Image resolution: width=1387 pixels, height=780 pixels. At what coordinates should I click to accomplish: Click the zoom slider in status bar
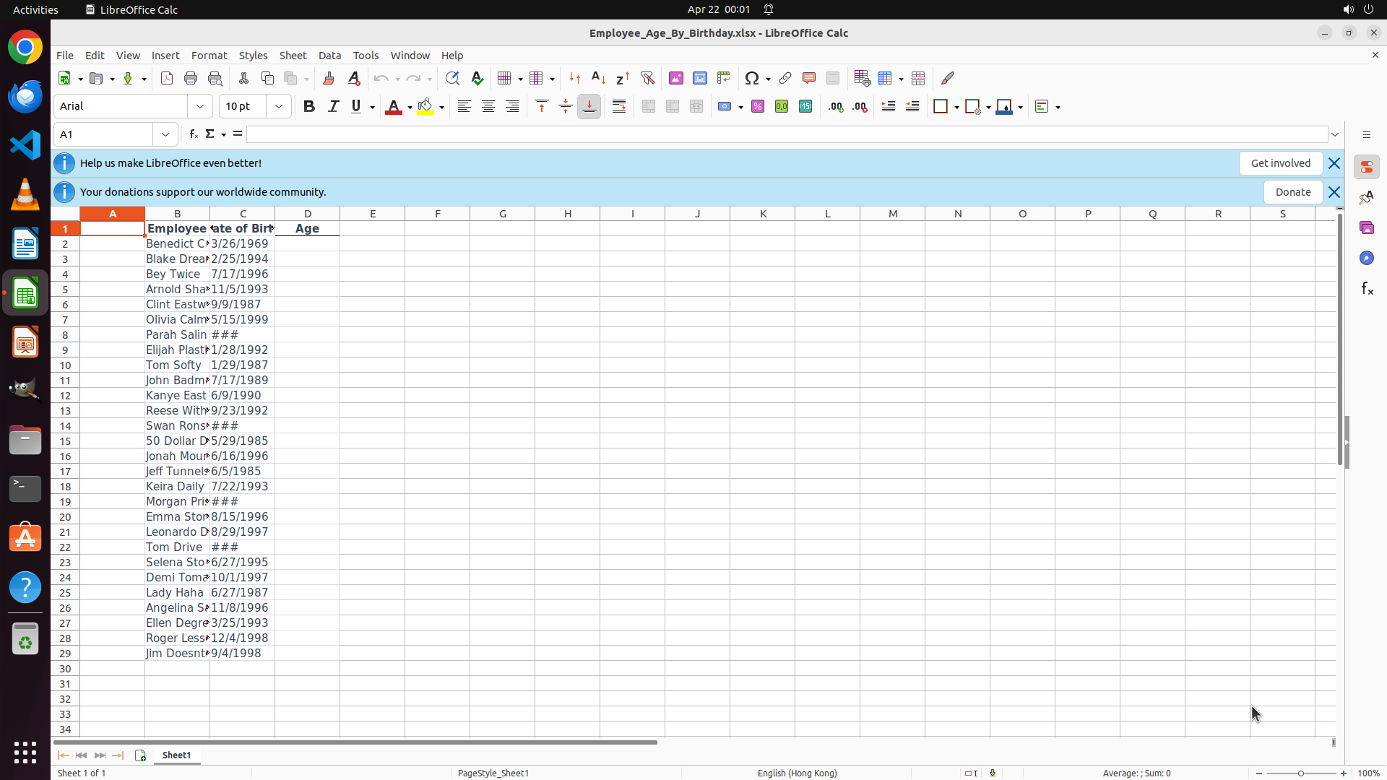point(1301,773)
